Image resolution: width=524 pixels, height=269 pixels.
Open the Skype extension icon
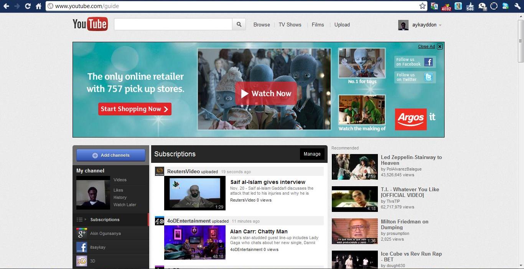(506, 6)
